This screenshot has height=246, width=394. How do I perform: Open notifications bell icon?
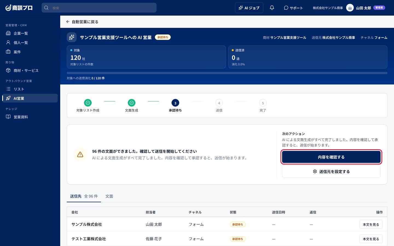click(x=272, y=8)
